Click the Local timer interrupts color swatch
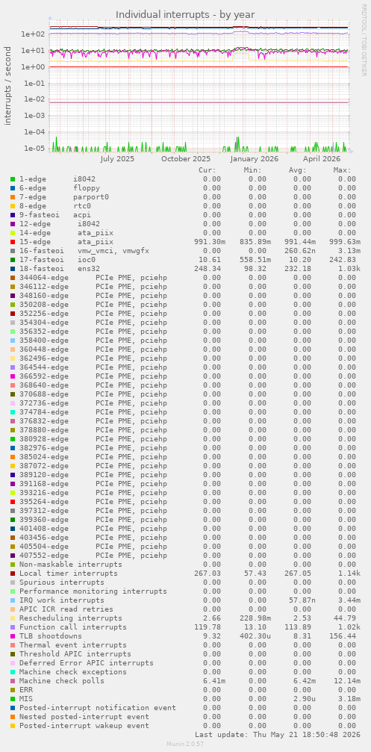 13,573
